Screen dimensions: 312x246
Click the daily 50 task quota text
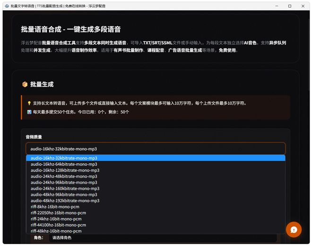point(81,112)
